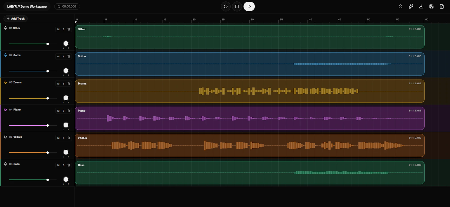450x207 pixels.
Task: Select the orange Vocals audio clip
Action: [250, 145]
